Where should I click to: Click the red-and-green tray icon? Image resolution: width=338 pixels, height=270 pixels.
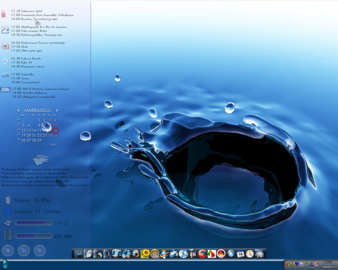pos(287,264)
